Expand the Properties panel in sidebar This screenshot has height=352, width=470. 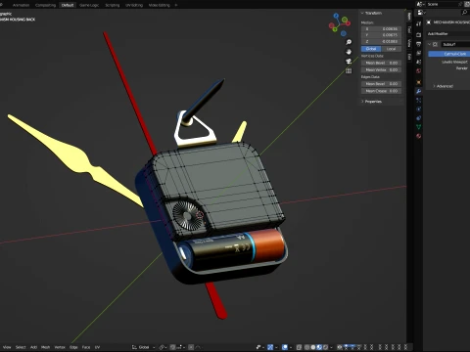[x=362, y=102]
